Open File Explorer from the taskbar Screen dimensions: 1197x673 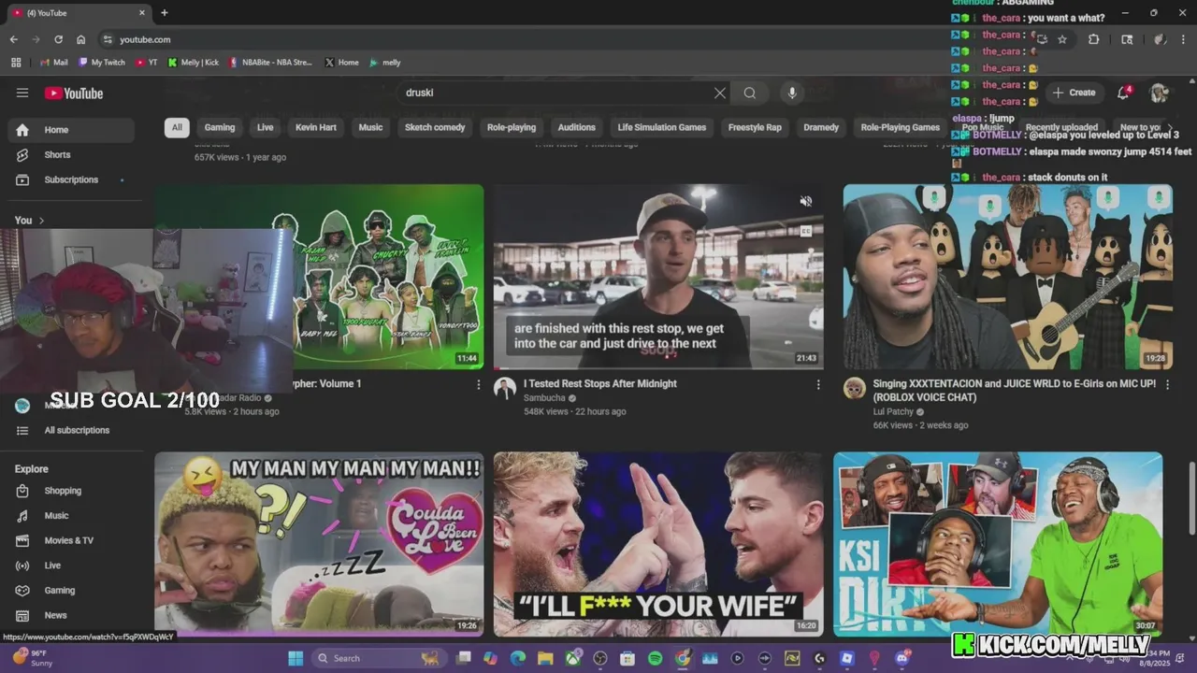545,658
